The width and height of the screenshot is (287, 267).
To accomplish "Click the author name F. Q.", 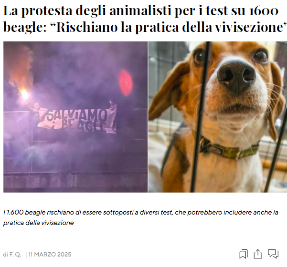I will (15, 255).
